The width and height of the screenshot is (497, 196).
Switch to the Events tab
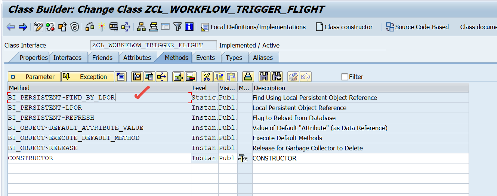tap(206, 58)
